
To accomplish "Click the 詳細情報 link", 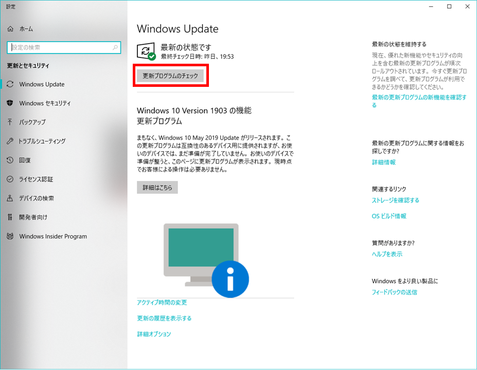I will (384, 162).
